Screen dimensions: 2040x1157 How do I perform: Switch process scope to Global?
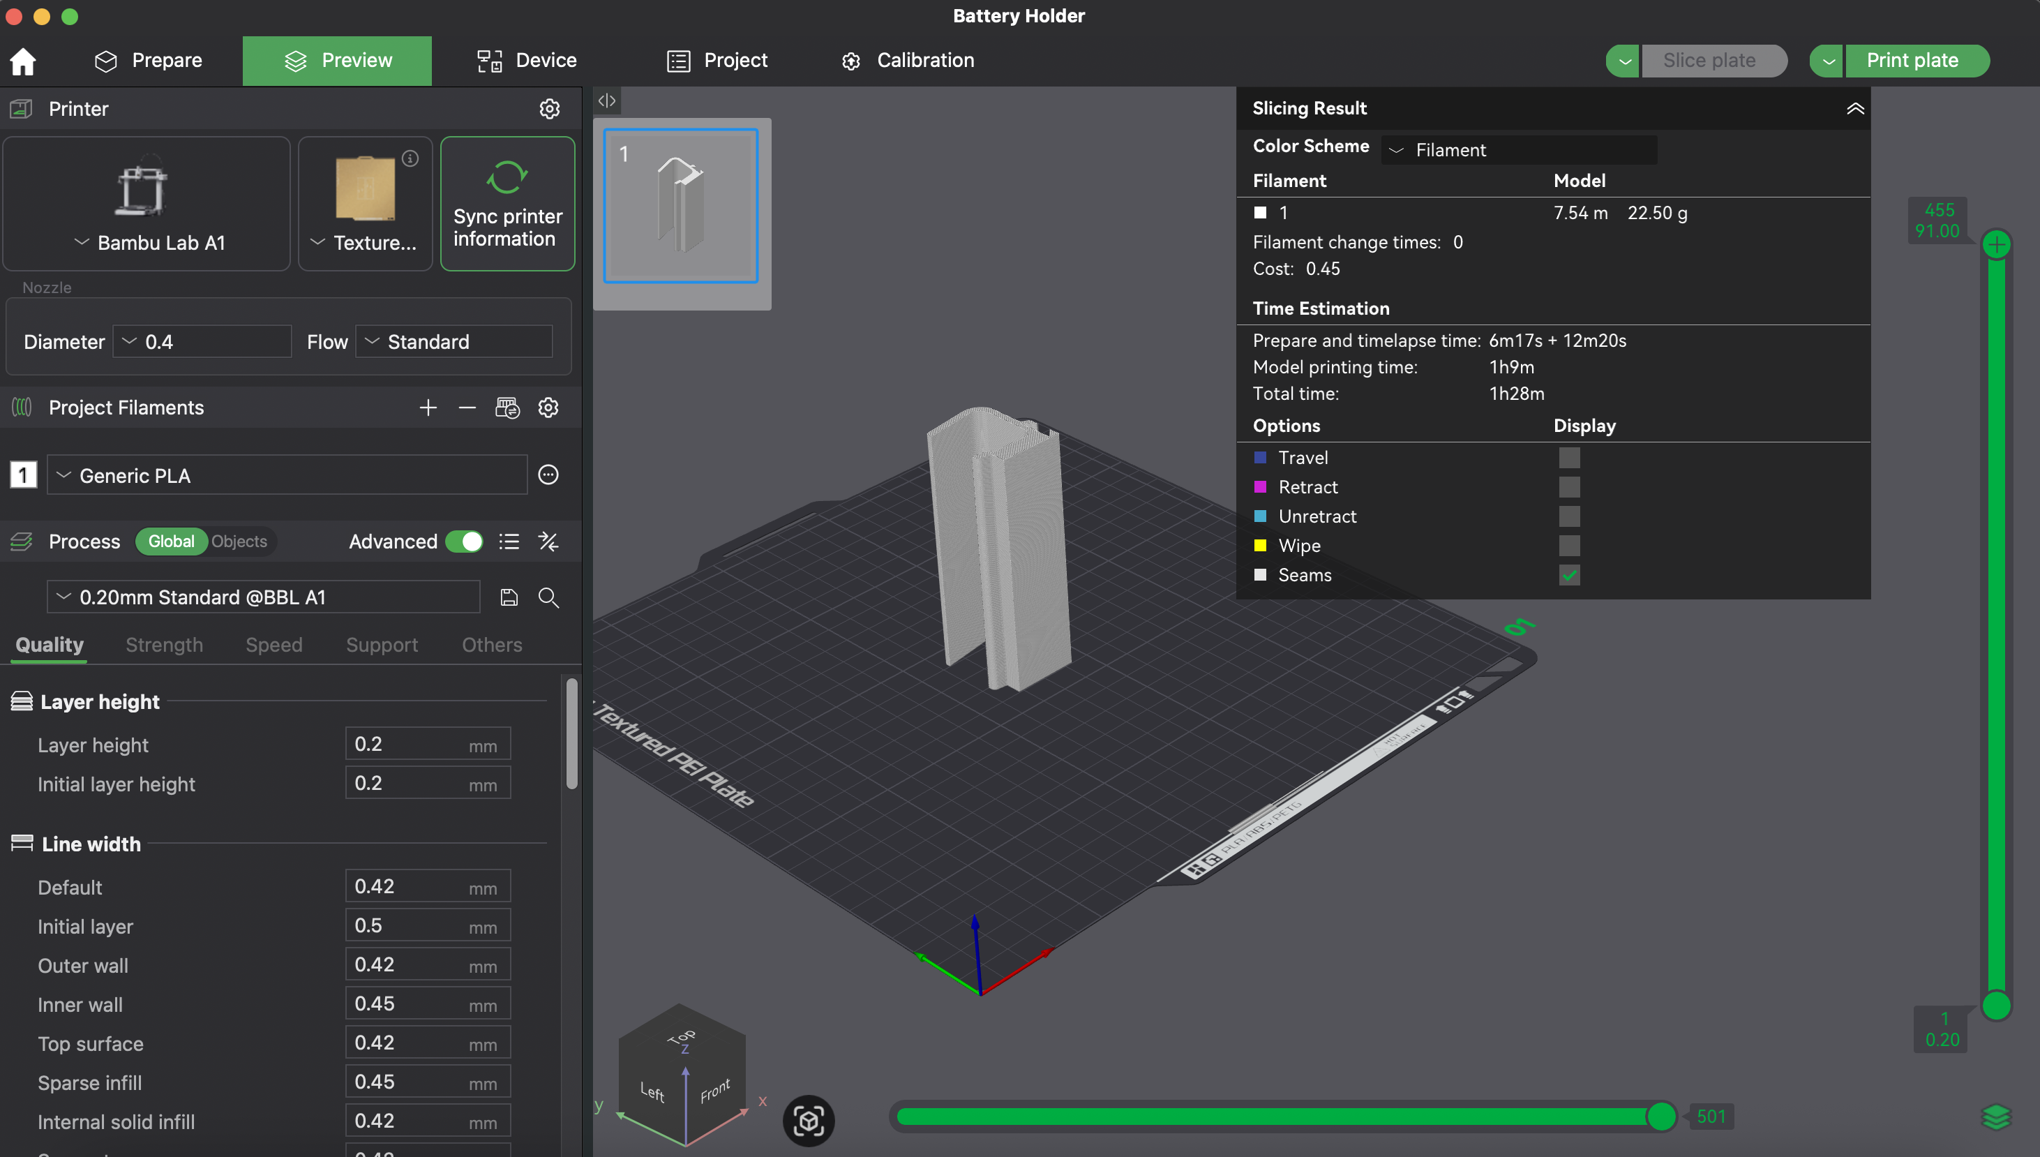tap(171, 542)
